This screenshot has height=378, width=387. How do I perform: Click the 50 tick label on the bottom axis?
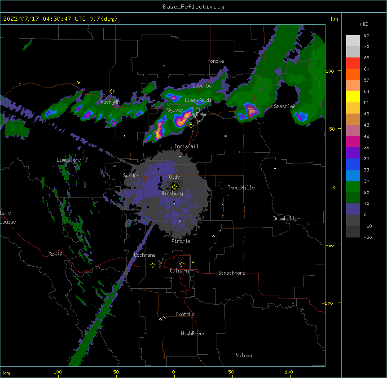(x=231, y=372)
